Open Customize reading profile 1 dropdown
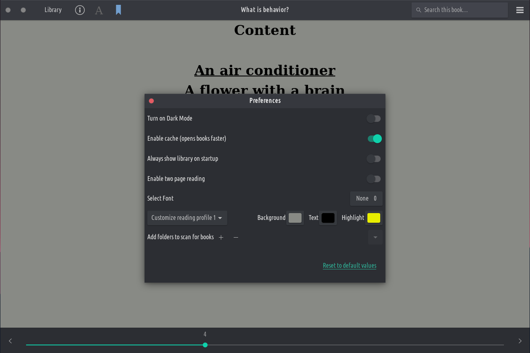 coord(187,218)
